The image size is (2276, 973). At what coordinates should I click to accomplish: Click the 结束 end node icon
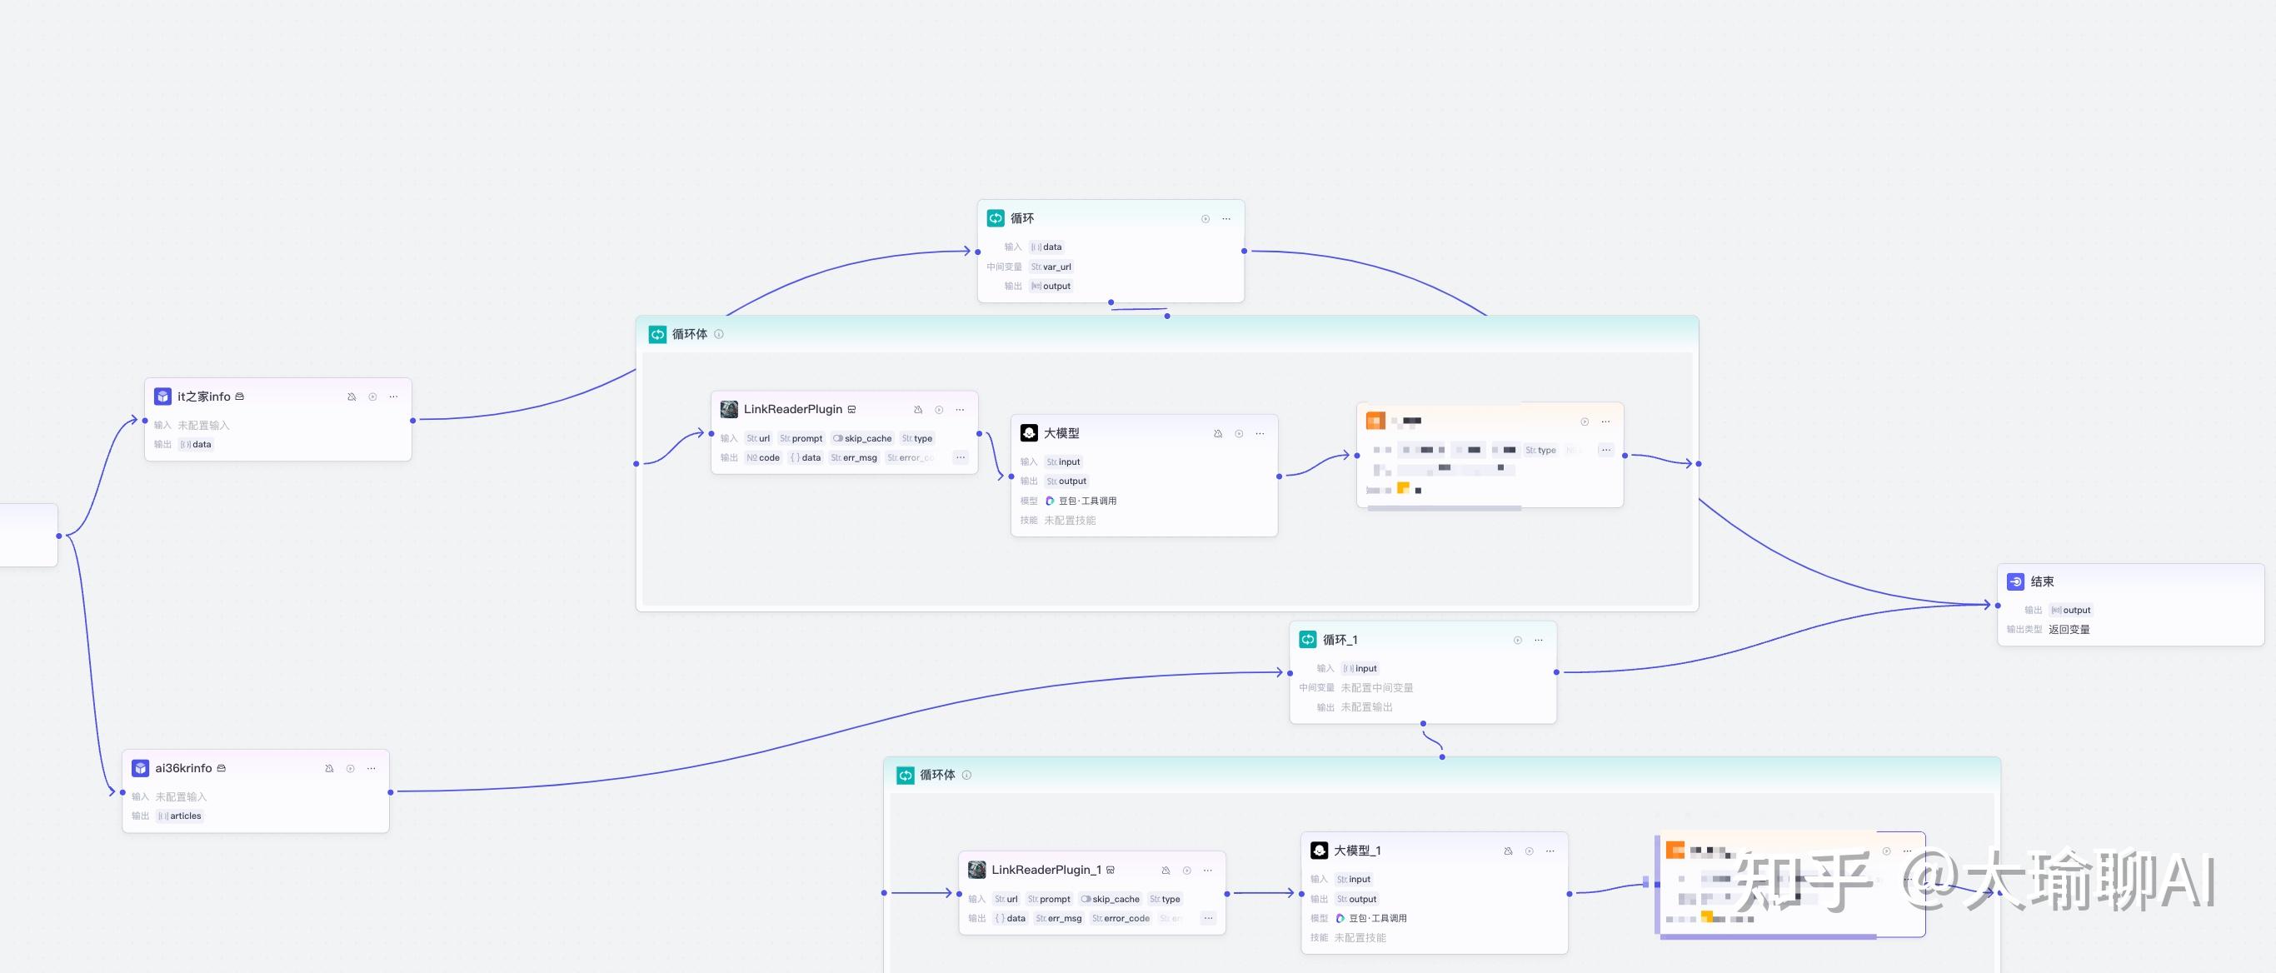(x=2015, y=581)
